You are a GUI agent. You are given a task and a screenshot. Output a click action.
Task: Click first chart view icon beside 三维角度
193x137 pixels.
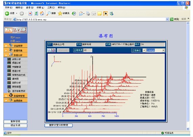tap(49, 50)
